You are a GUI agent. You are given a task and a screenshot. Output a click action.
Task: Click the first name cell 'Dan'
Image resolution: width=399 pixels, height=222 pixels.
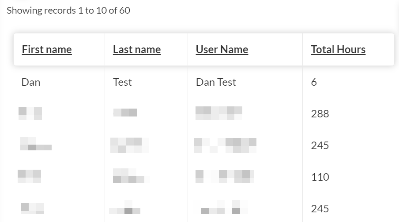(x=31, y=82)
